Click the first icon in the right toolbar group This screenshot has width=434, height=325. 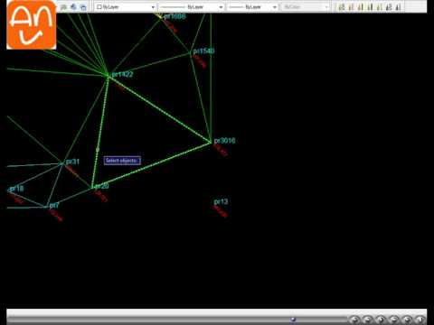pyautogui.click(x=342, y=6)
